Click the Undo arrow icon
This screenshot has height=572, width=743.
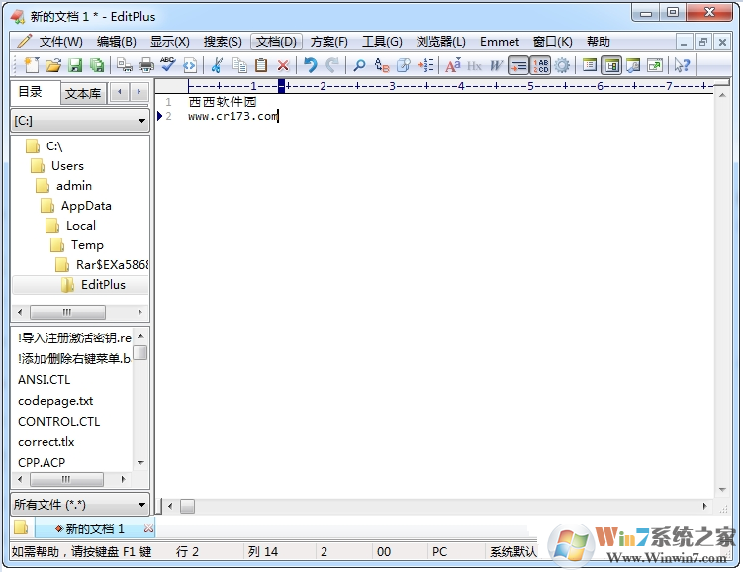310,65
